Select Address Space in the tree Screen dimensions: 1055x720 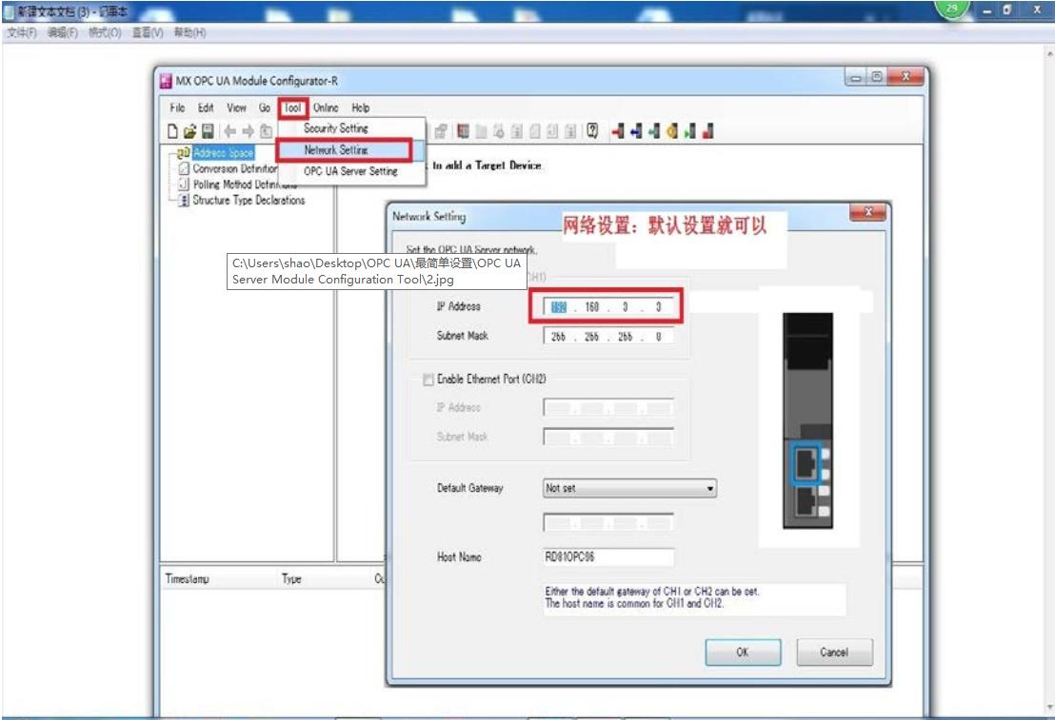pos(223,153)
